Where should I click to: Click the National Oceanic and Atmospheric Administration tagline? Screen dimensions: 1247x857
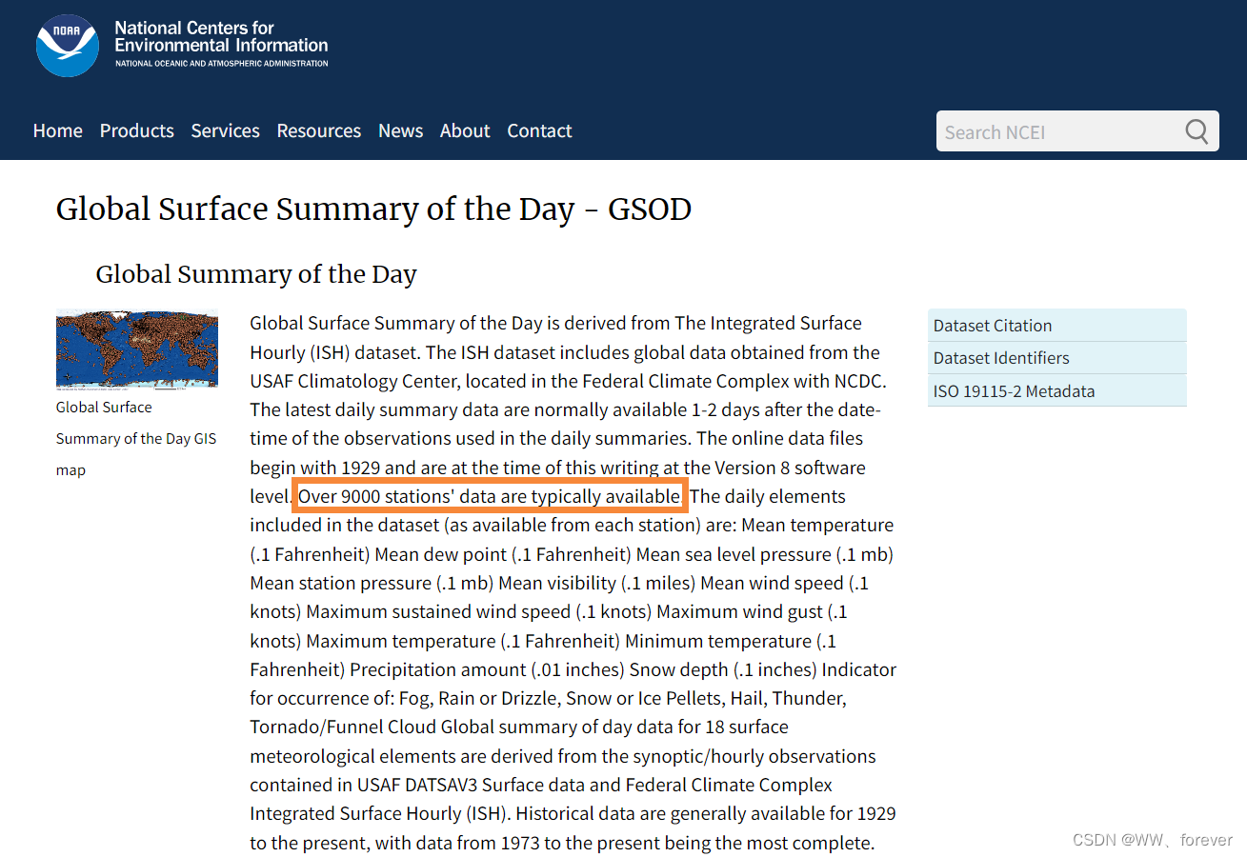[x=221, y=64]
